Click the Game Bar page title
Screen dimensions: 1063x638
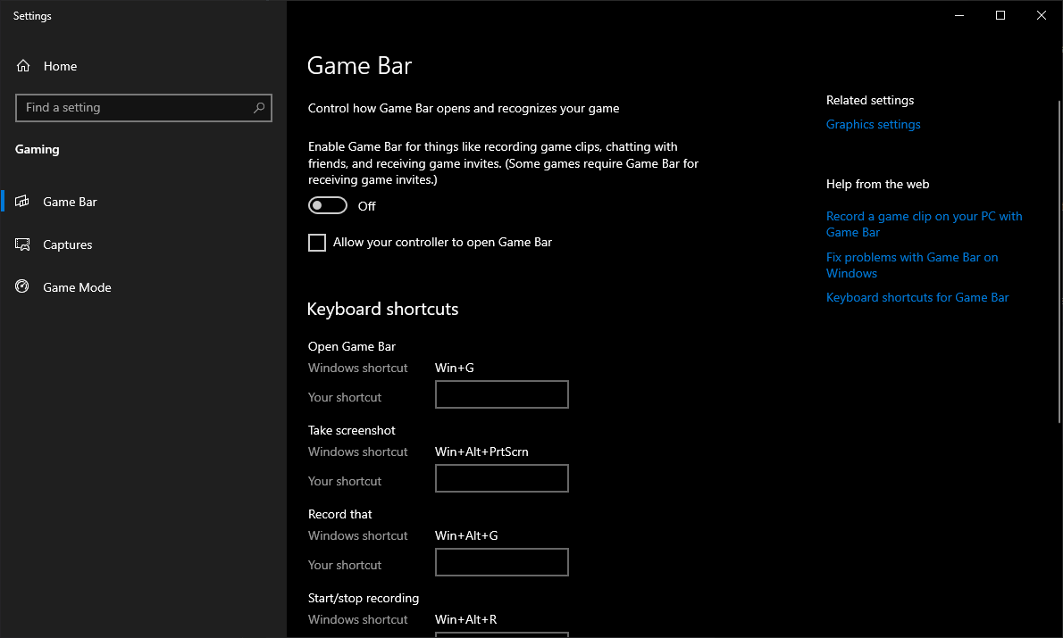click(359, 66)
